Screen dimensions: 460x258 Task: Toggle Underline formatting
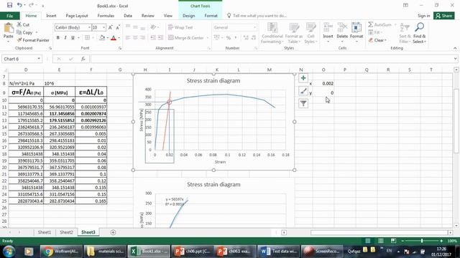point(73,38)
